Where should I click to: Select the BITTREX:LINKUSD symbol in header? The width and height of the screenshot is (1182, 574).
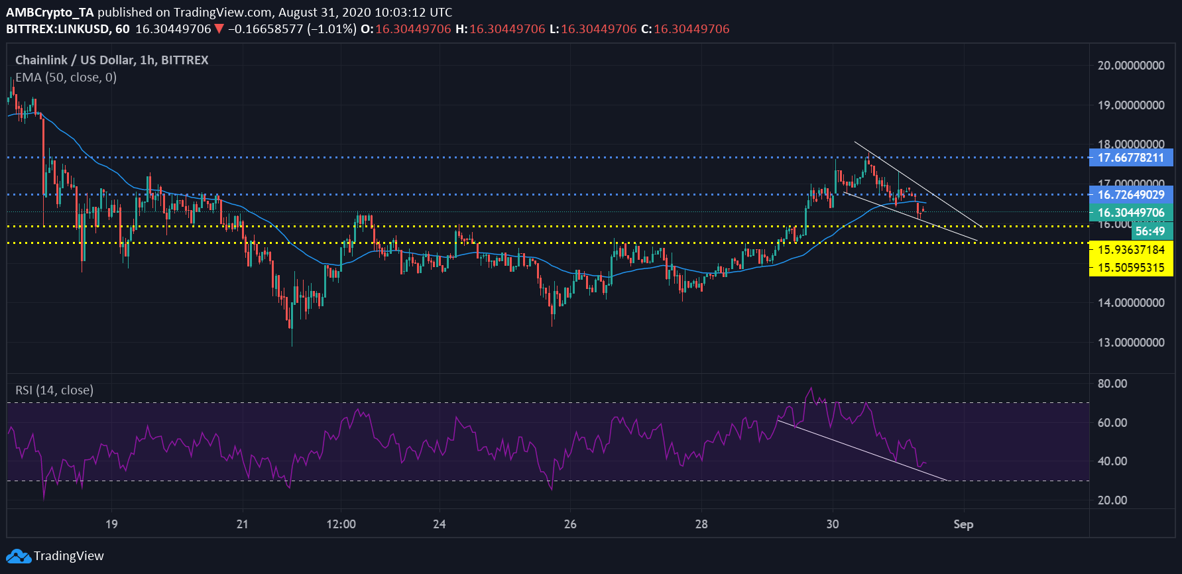coord(58,29)
